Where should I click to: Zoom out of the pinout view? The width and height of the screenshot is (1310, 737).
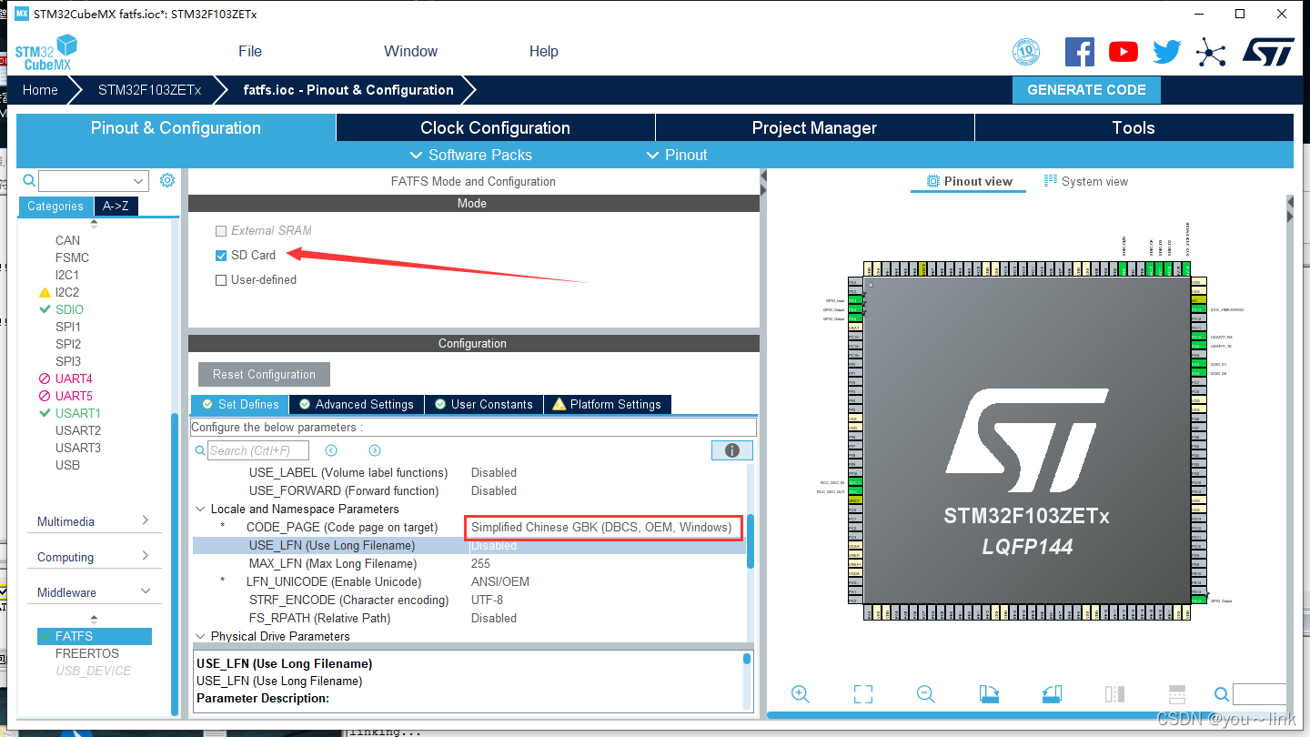coord(926,694)
